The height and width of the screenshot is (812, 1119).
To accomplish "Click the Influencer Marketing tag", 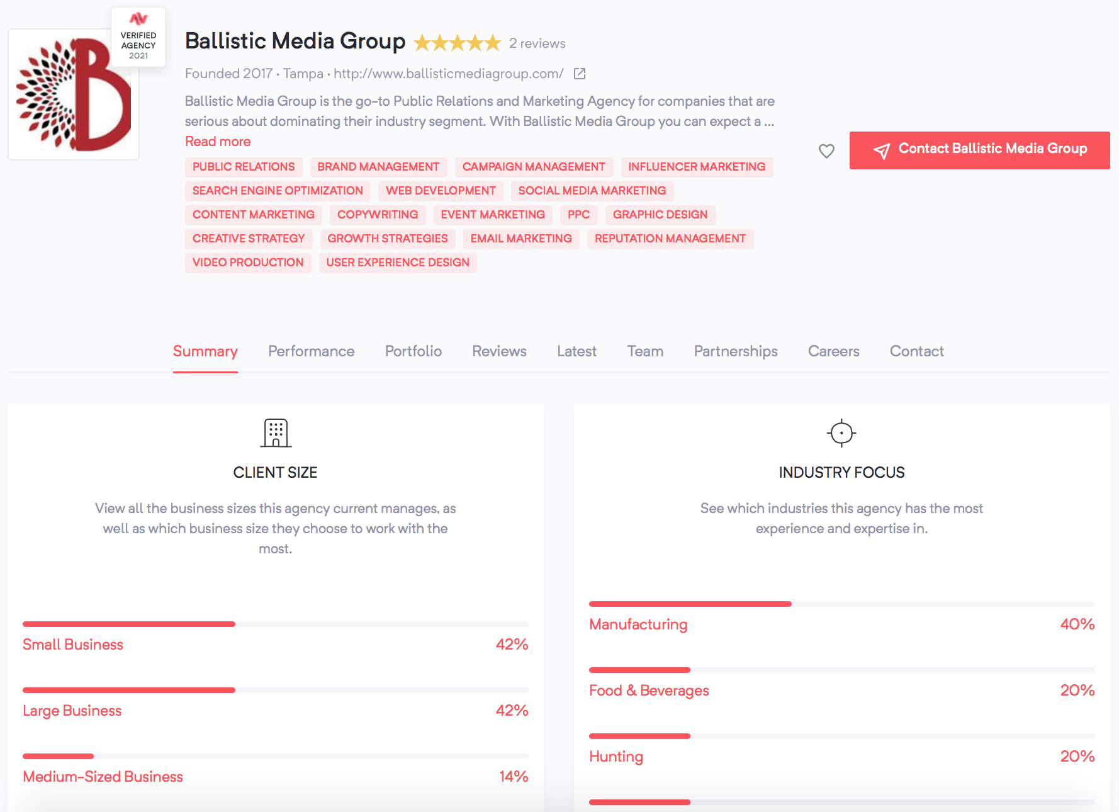I will [x=697, y=167].
